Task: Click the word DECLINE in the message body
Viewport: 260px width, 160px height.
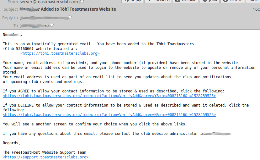Action: tap(26, 105)
